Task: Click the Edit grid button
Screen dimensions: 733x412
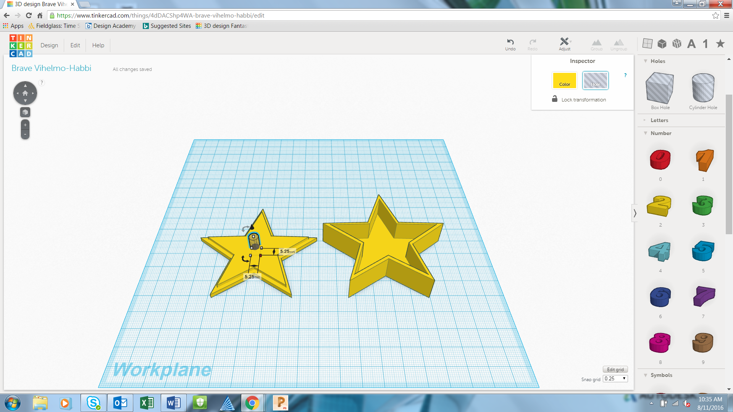Action: (x=615, y=369)
